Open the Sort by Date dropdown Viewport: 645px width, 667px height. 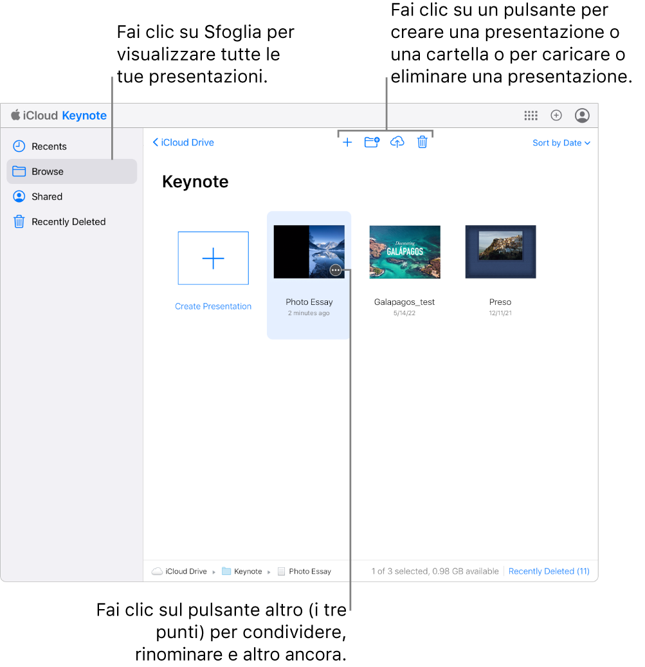coord(561,143)
